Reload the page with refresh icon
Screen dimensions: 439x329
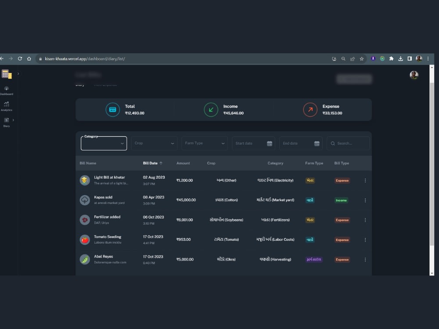[20, 59]
